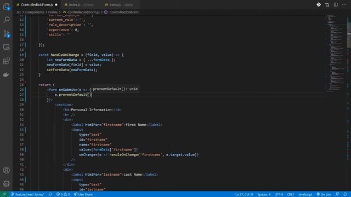This screenshot has height=197, width=351.
Task: Open the Manage settings gear
Action: tap(6, 184)
